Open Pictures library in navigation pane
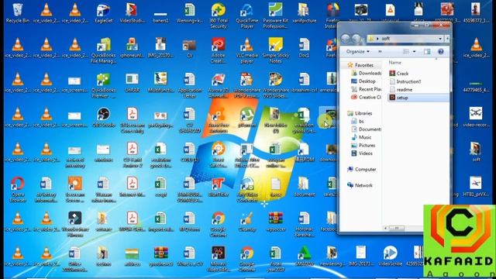 click(363, 146)
